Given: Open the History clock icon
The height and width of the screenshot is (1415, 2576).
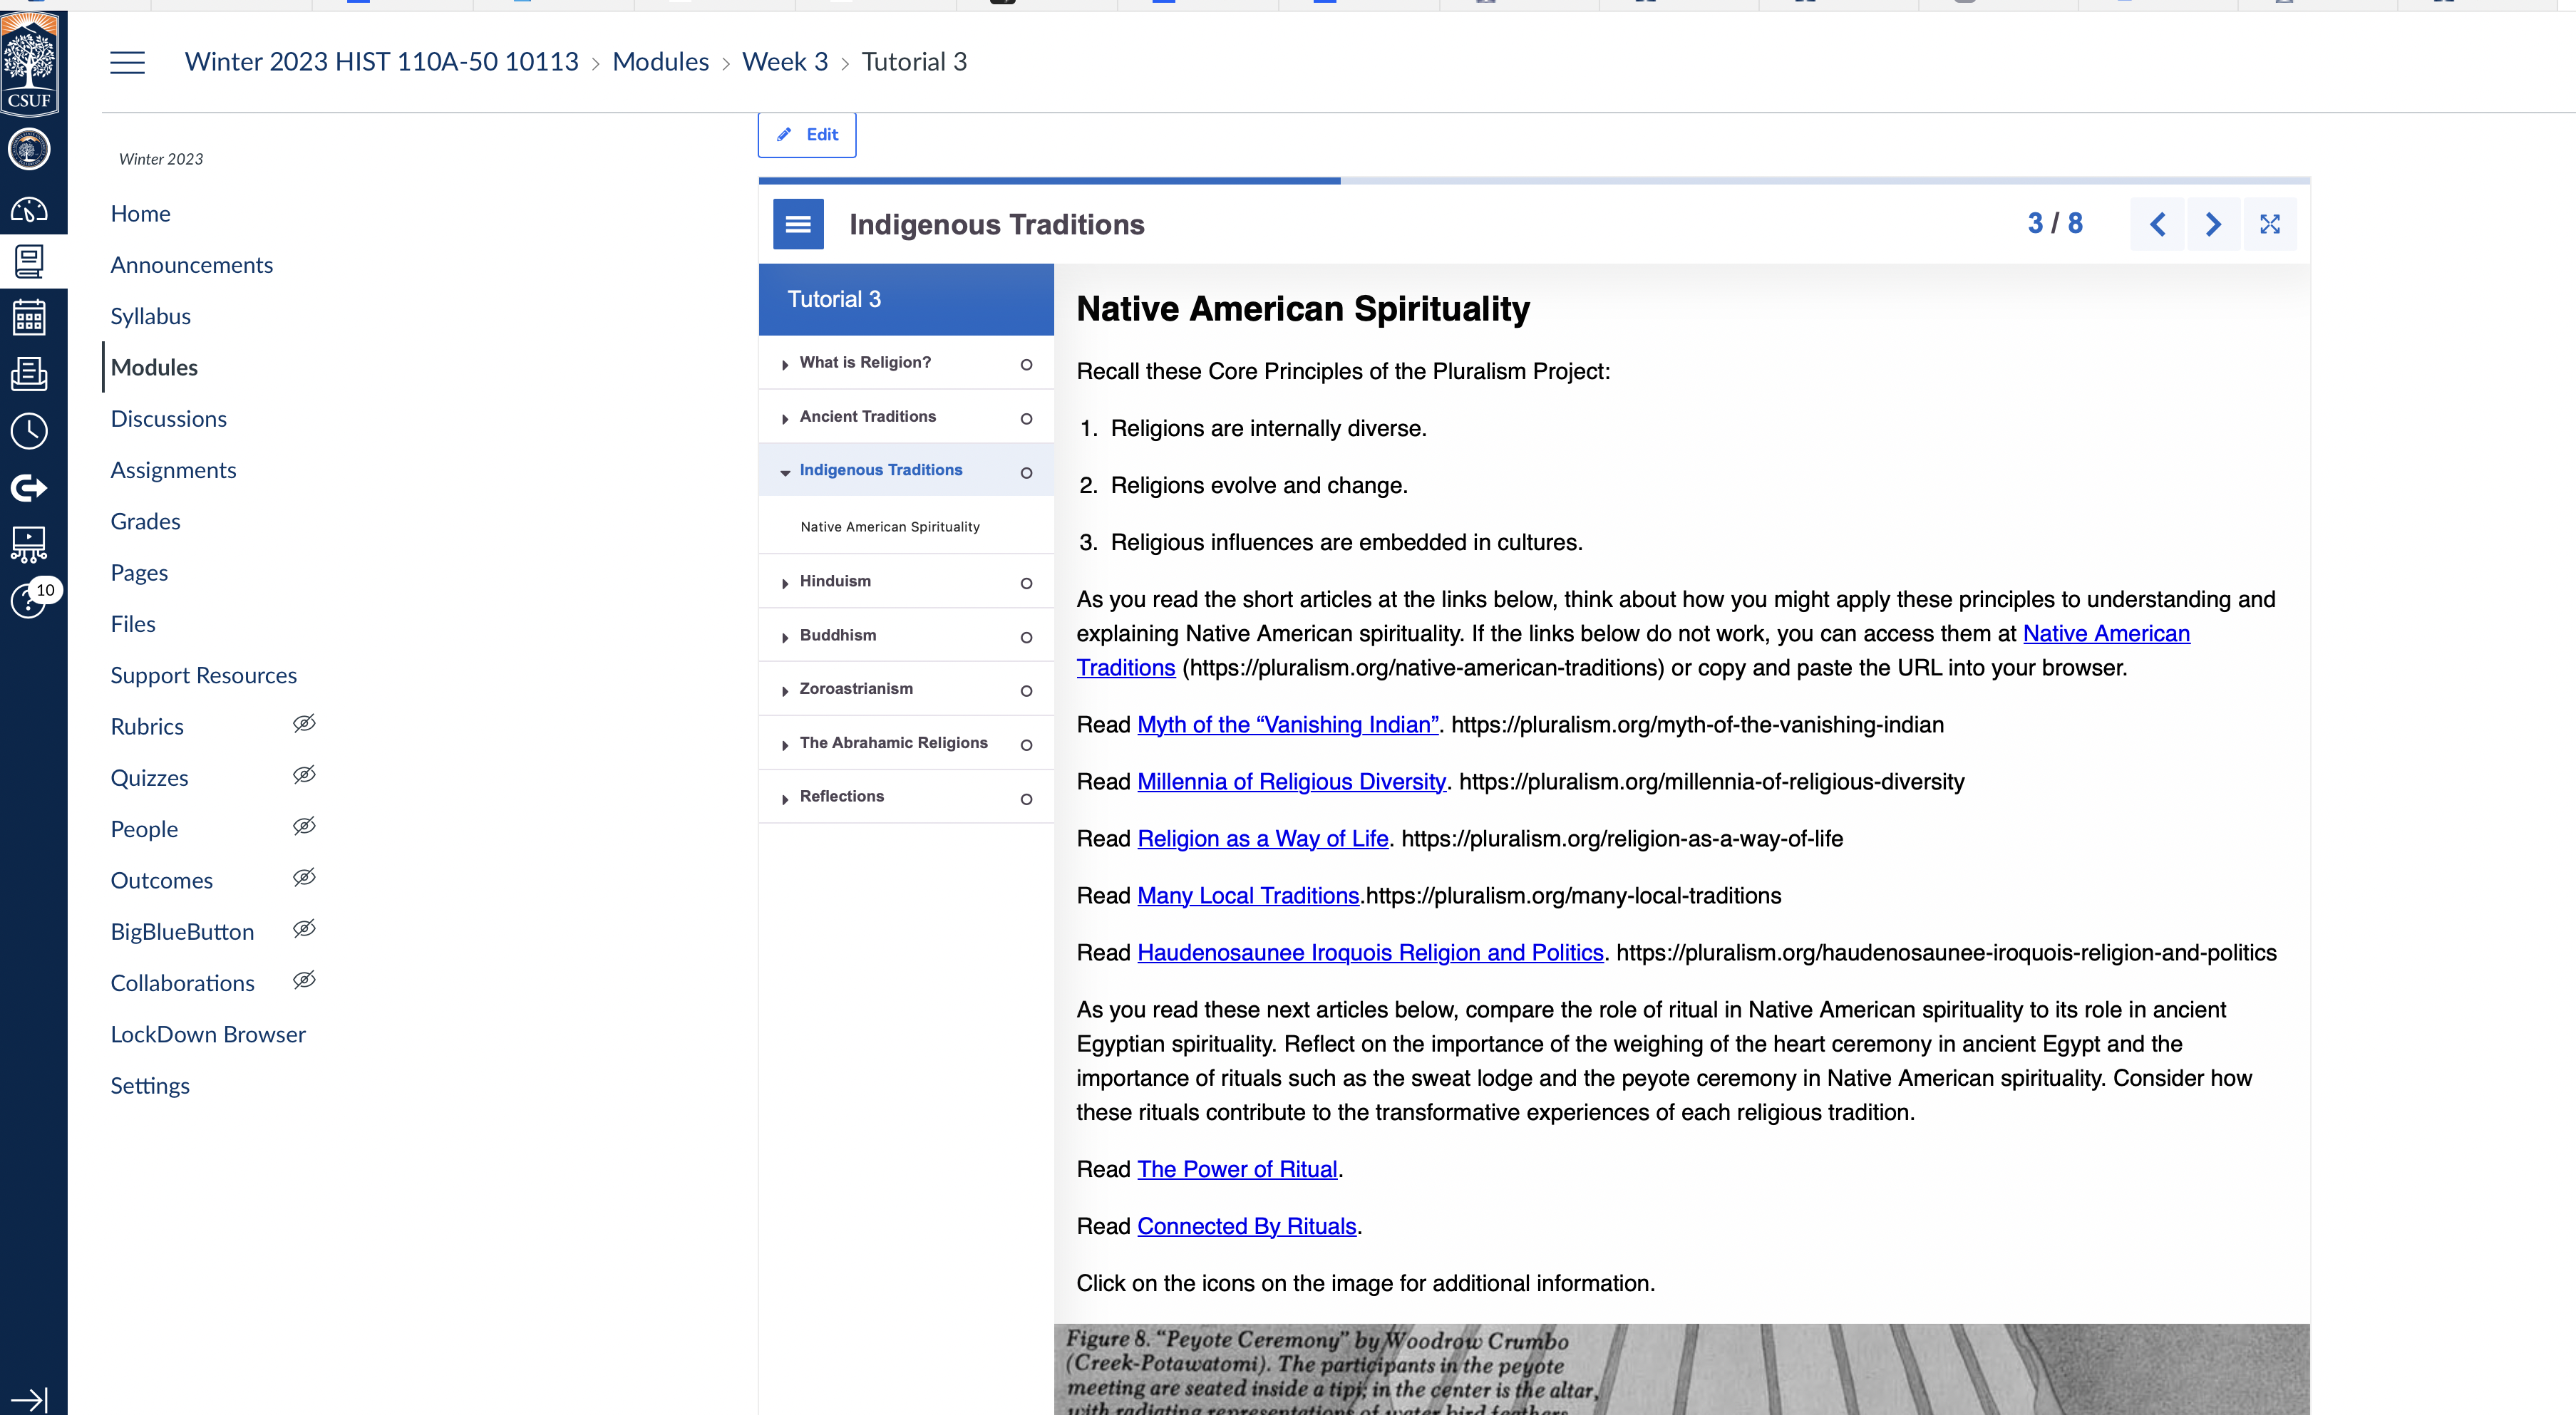Looking at the screenshot, I should [29, 430].
